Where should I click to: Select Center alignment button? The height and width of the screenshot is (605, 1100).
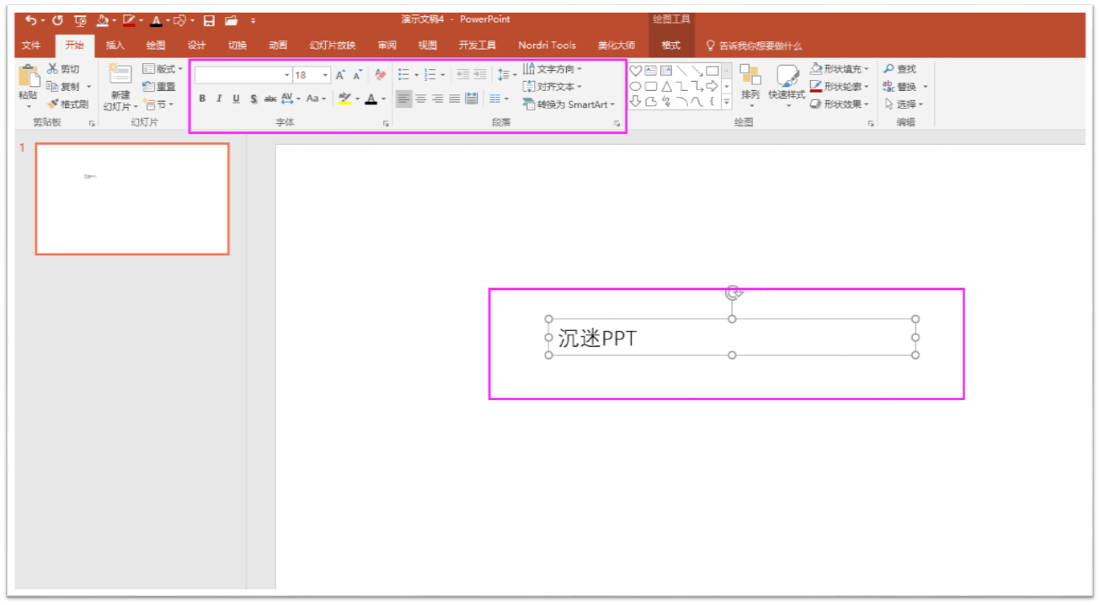tap(420, 99)
